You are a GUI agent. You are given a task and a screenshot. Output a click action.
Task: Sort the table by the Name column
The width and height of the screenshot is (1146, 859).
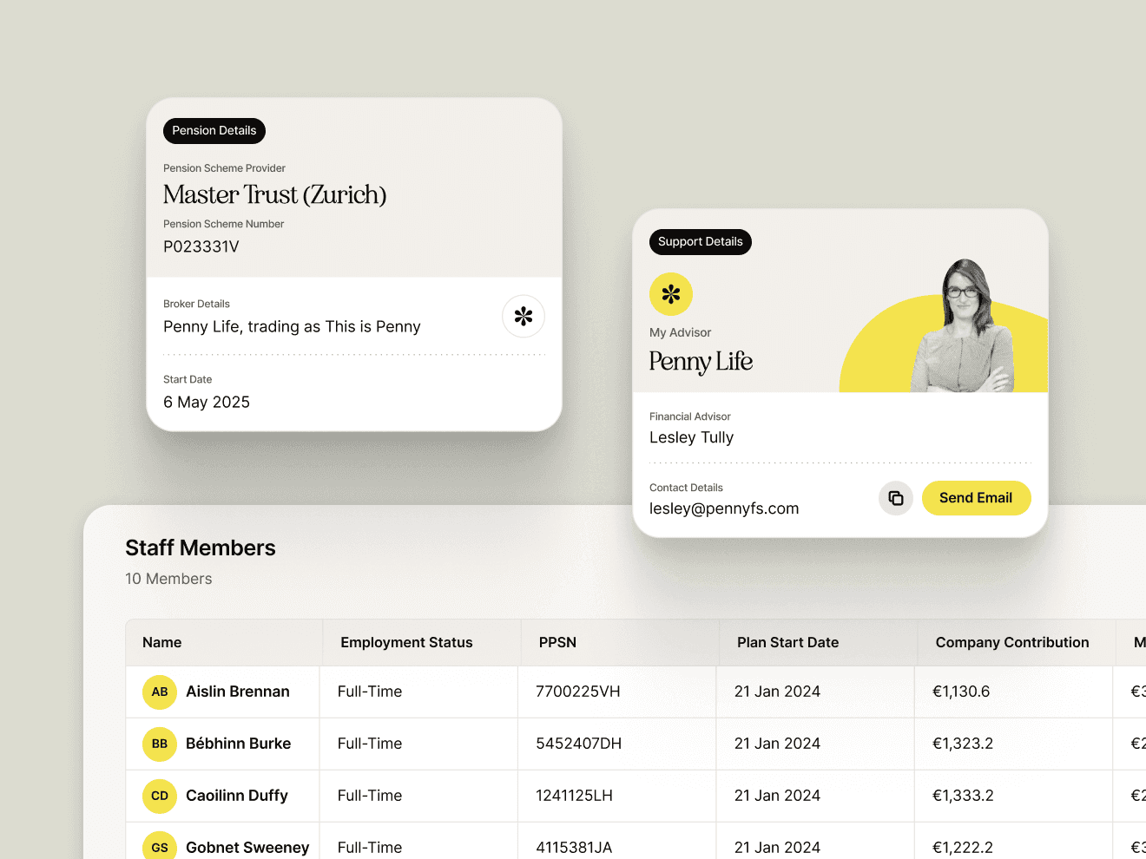click(161, 642)
